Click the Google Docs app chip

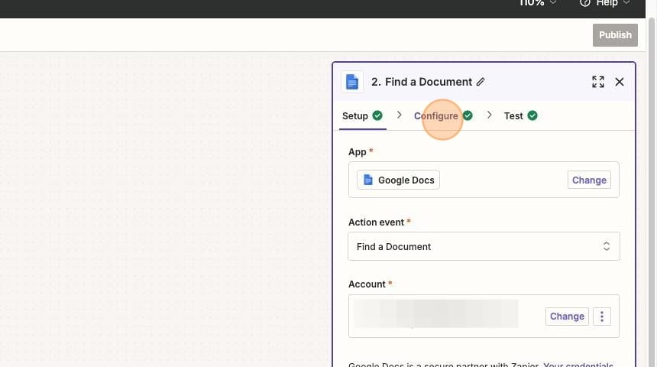(398, 180)
